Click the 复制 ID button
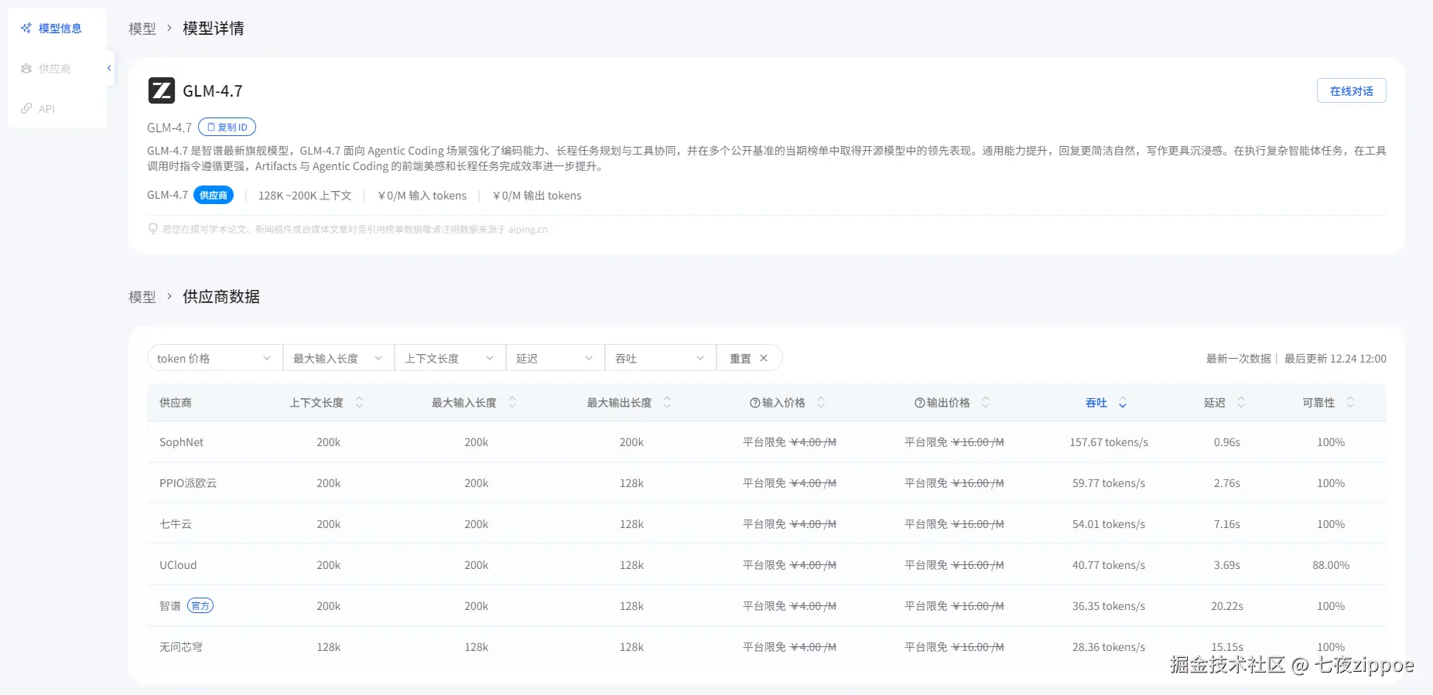The width and height of the screenshot is (1433, 695). 227,128
